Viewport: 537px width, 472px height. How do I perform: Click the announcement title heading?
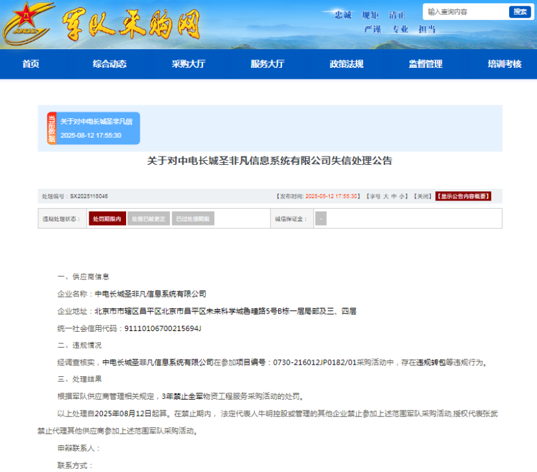pyautogui.click(x=270, y=161)
